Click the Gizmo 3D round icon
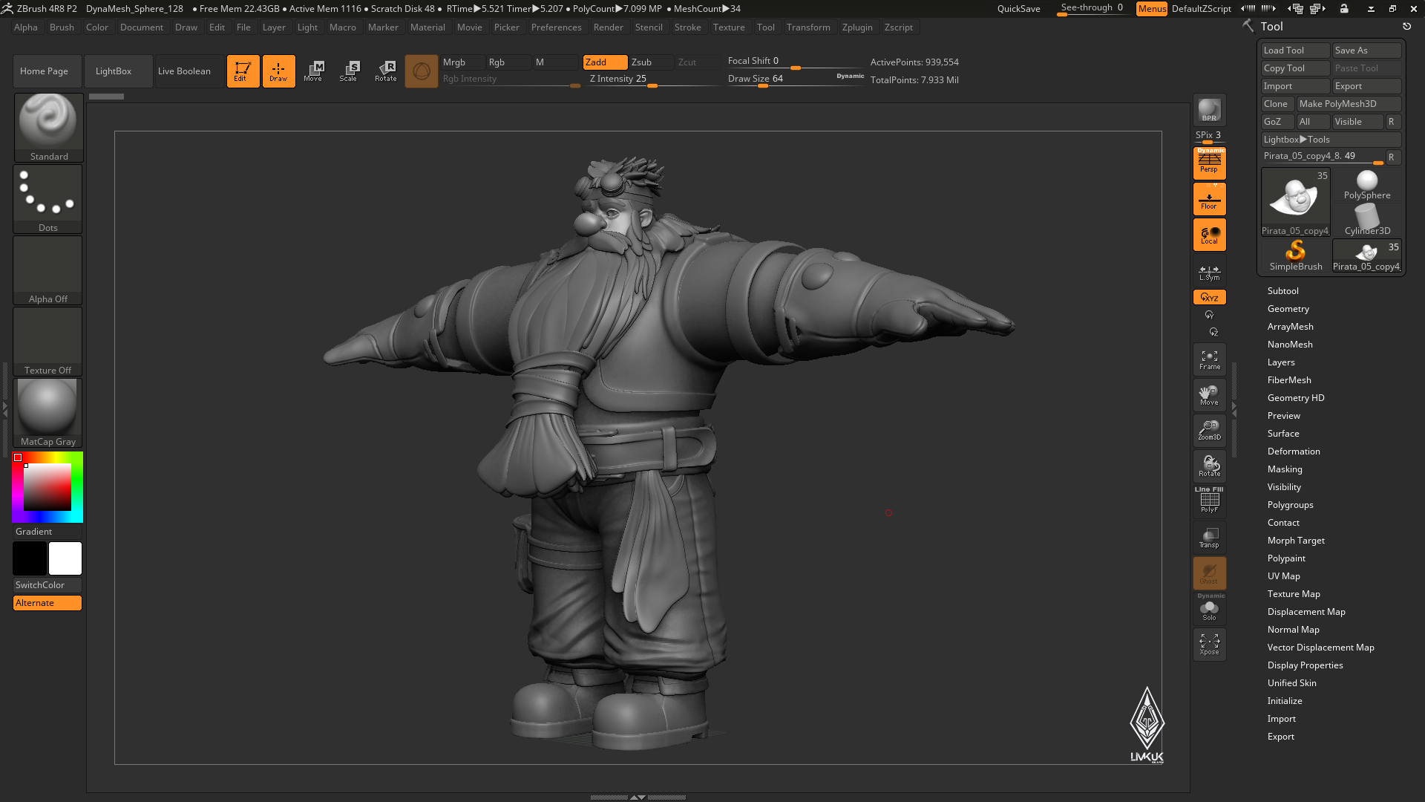The width and height of the screenshot is (1425, 802). click(x=422, y=71)
